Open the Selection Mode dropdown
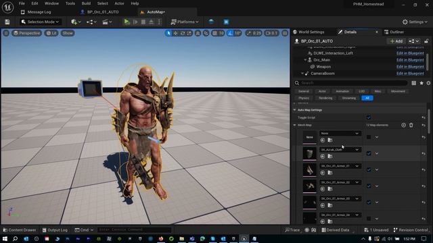 pos(41,22)
